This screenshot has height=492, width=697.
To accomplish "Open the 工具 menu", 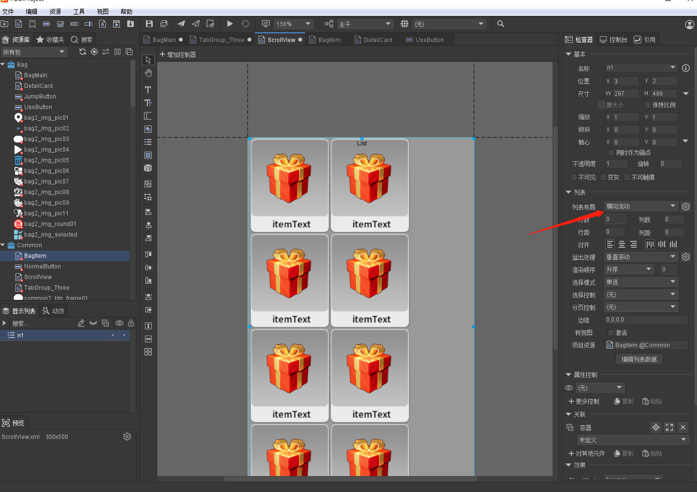I will 79,12.
